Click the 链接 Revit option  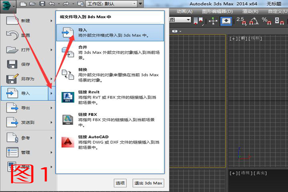tap(110, 97)
